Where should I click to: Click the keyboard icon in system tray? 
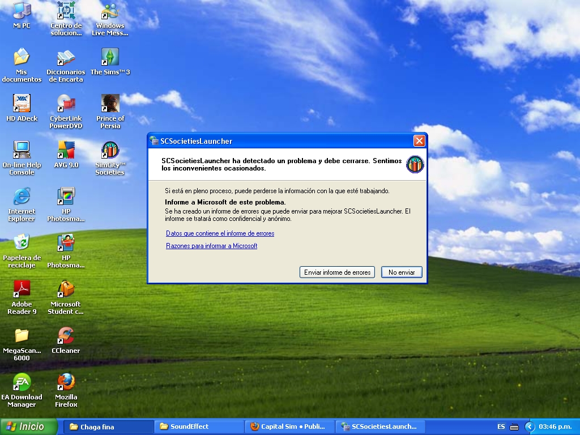(514, 427)
